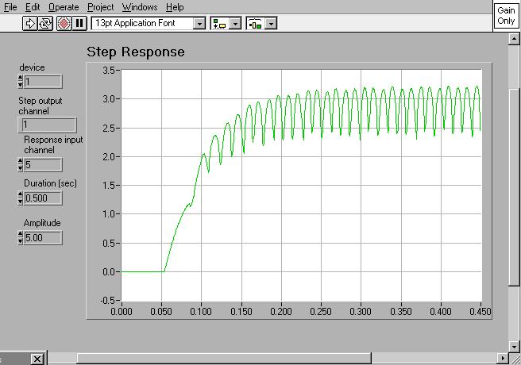Click the Step output channel field

click(x=47, y=125)
